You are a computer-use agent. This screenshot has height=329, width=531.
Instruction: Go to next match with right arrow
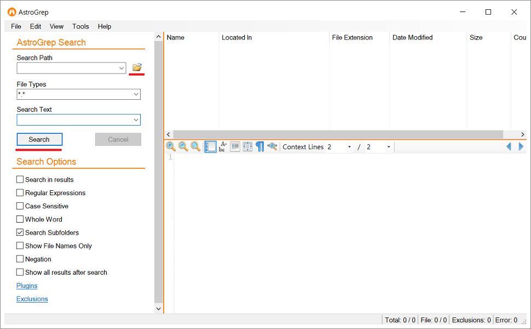pyautogui.click(x=521, y=146)
